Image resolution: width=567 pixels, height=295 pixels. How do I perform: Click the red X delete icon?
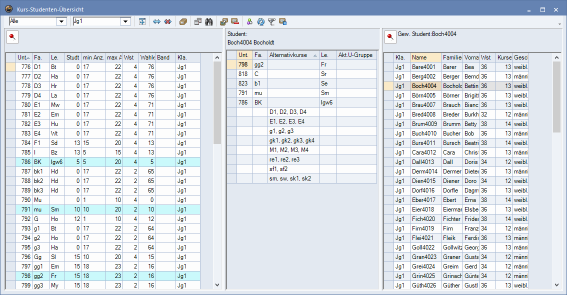pos(168,21)
